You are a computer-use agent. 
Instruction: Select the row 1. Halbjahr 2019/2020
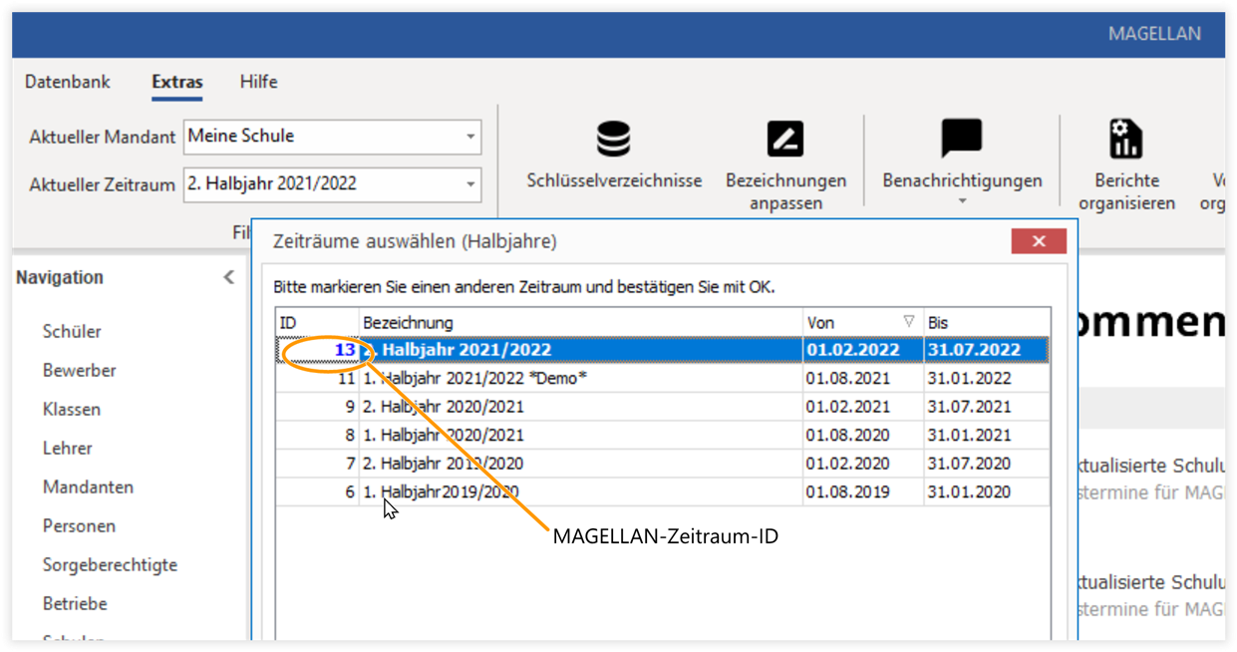(663, 492)
